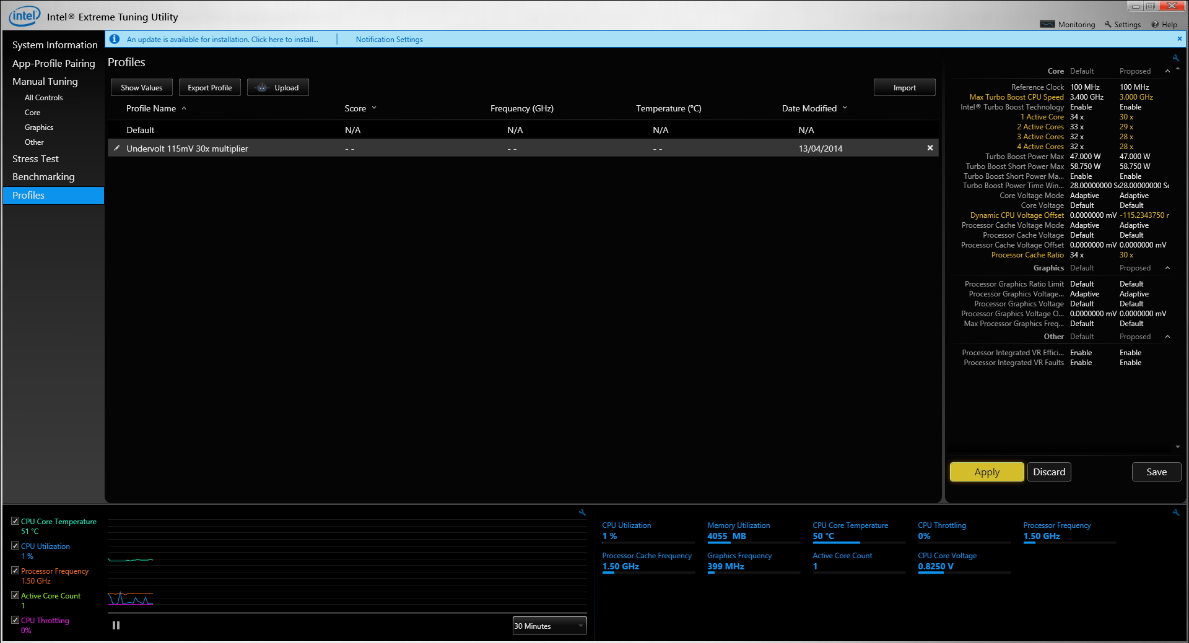Image resolution: width=1189 pixels, height=643 pixels.
Task: Click the Temperature (°C) column header
Action: (x=668, y=108)
